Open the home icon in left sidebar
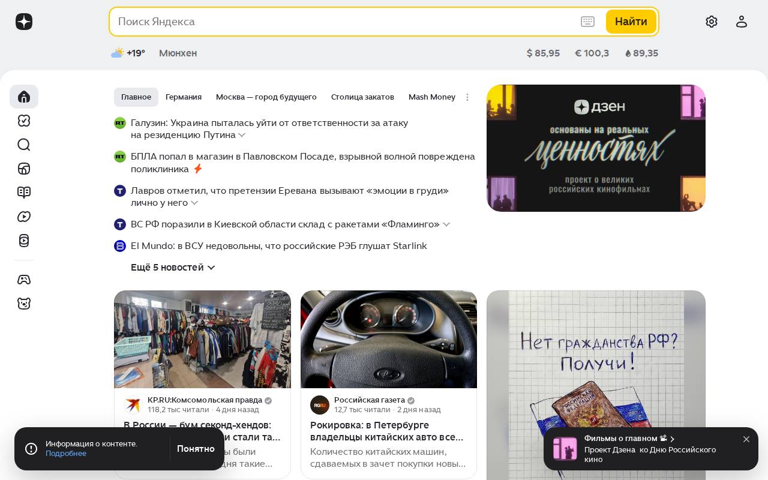The image size is (768, 480). [x=24, y=97]
